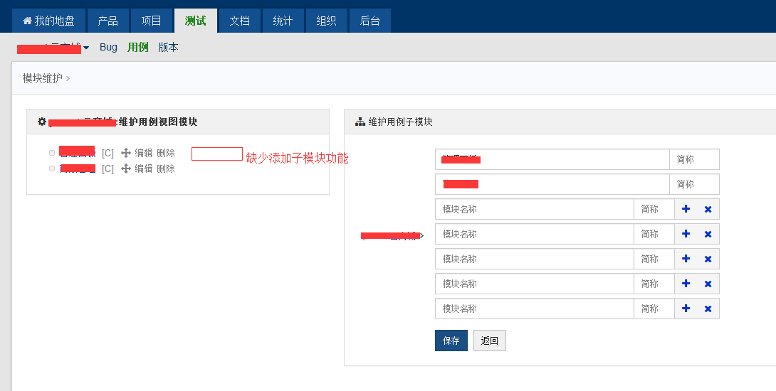Click the remove (x) icon in the second 模块名称 row
The width and height of the screenshot is (776, 391).
708,234
